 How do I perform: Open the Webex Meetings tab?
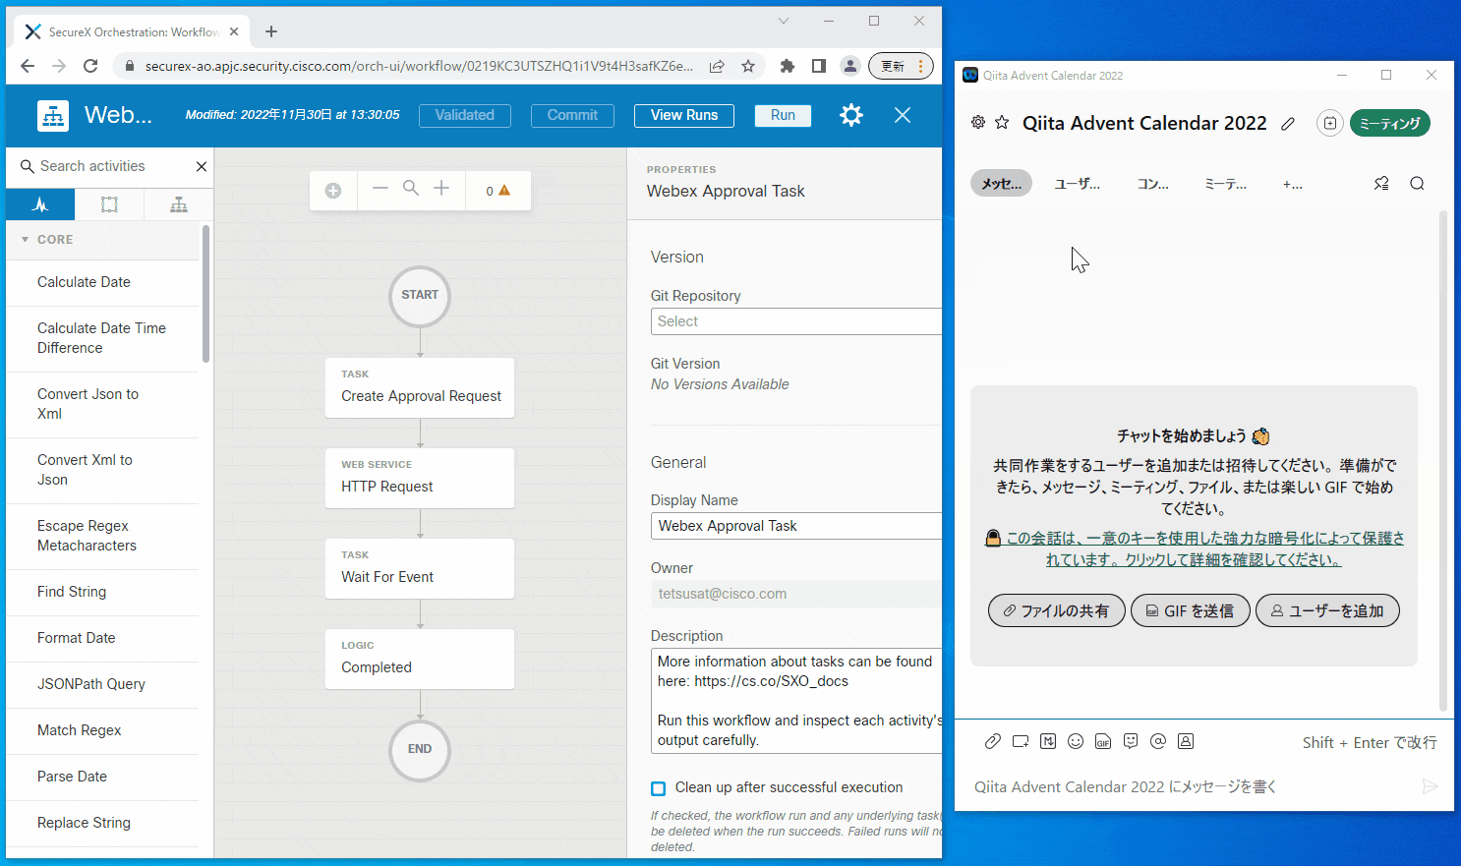pos(1226,184)
